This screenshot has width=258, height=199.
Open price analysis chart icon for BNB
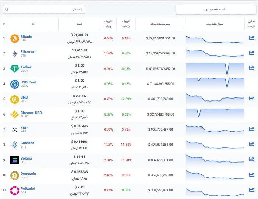[x=252, y=98]
